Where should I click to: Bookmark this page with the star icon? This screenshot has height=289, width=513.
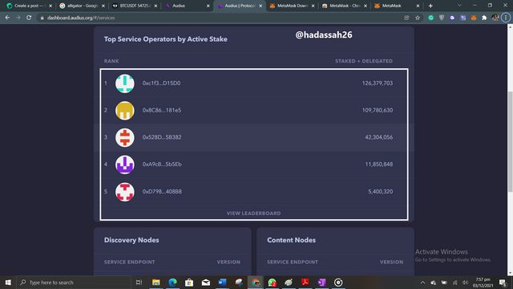[x=418, y=18]
